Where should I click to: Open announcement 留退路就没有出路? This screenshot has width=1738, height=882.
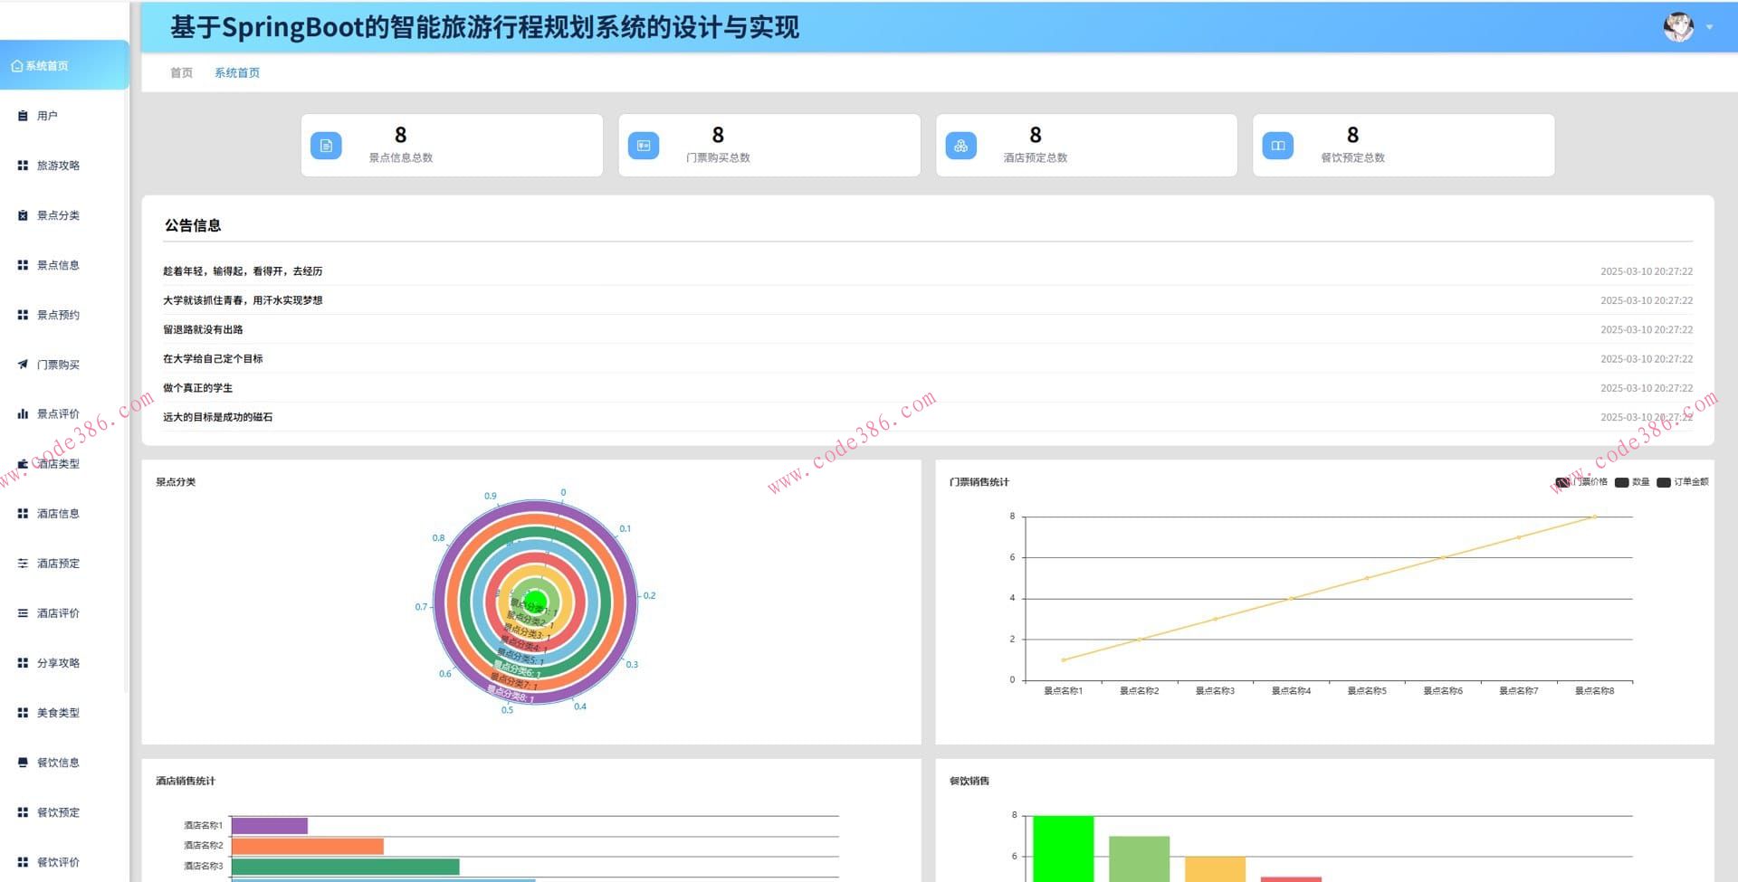203,329
